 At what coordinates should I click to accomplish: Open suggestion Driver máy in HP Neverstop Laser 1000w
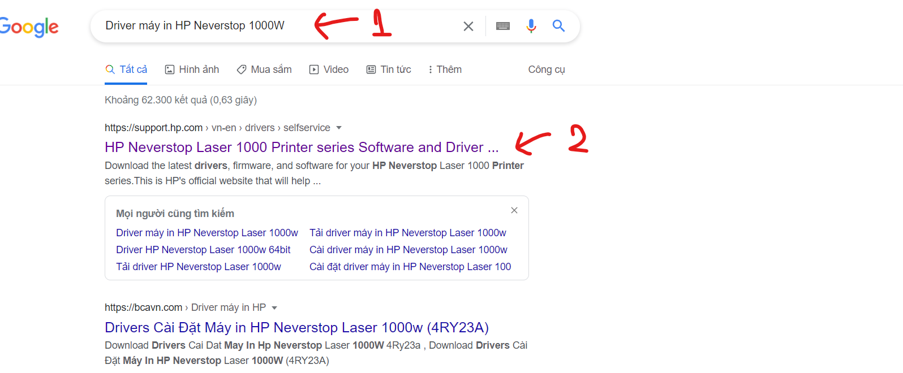pos(207,233)
